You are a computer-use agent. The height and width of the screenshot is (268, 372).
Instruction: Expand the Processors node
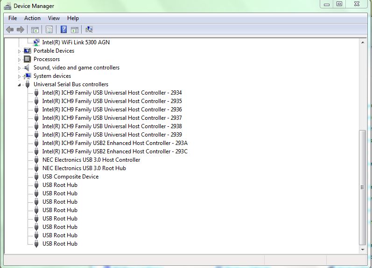(19, 60)
